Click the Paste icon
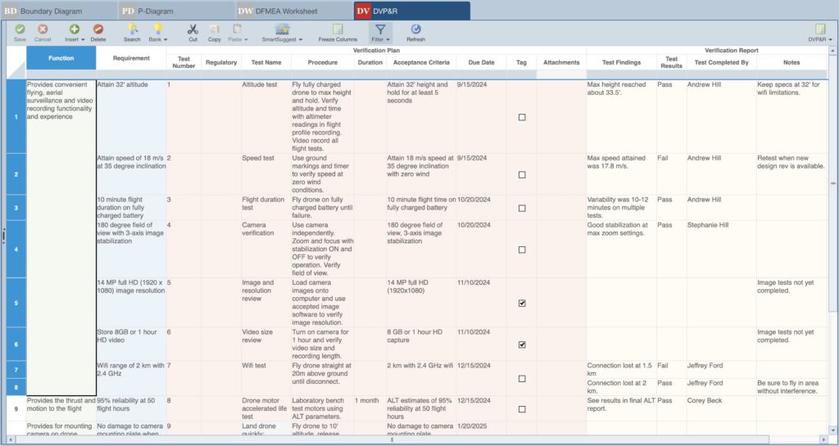The height and width of the screenshot is (446, 839). [x=237, y=29]
